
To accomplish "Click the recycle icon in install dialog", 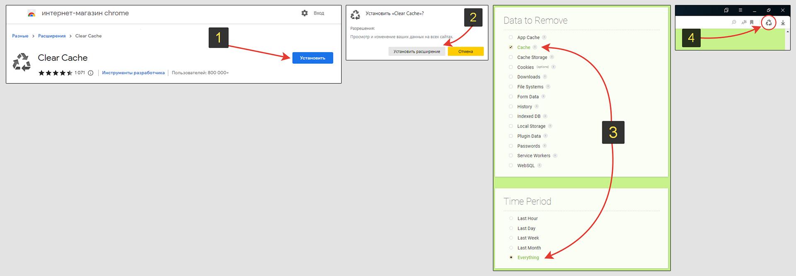I will (355, 15).
